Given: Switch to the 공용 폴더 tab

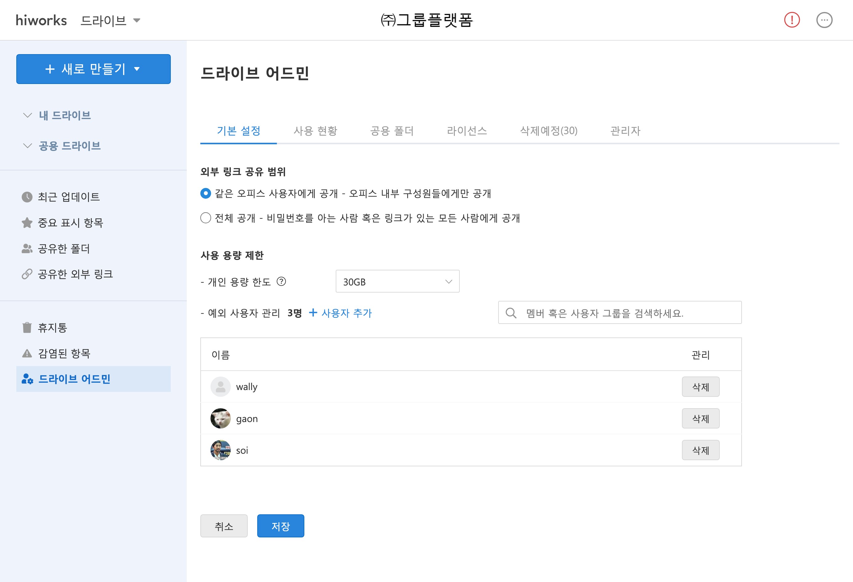Looking at the screenshot, I should click(x=392, y=131).
